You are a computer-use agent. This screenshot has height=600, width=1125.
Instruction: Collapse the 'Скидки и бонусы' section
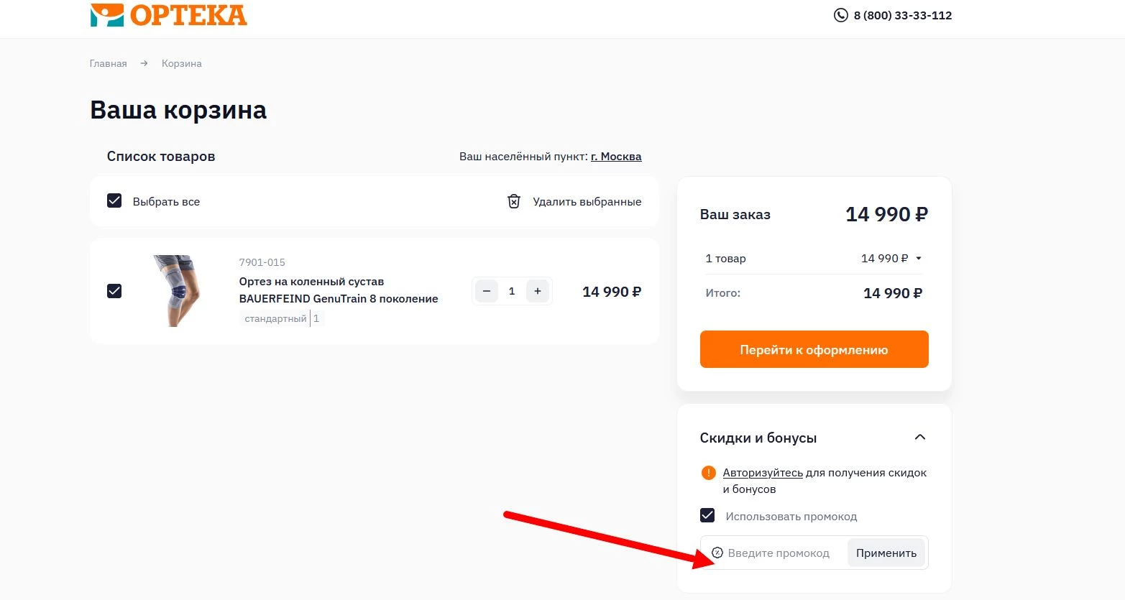pyautogui.click(x=919, y=438)
